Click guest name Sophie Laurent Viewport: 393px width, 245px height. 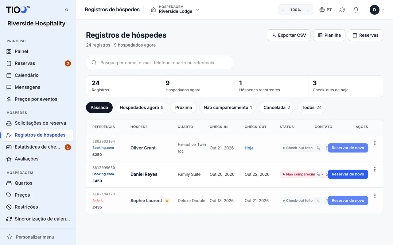pyautogui.click(x=146, y=201)
